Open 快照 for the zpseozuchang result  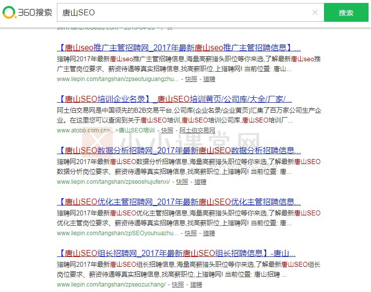pyautogui.click(x=178, y=285)
